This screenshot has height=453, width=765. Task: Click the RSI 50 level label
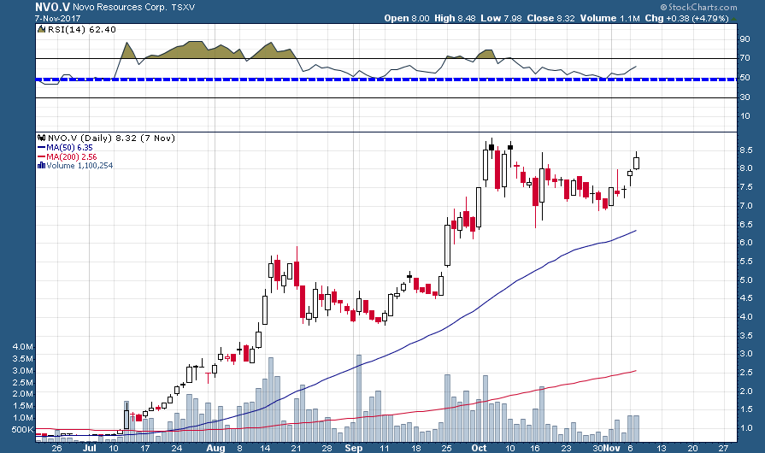744,78
